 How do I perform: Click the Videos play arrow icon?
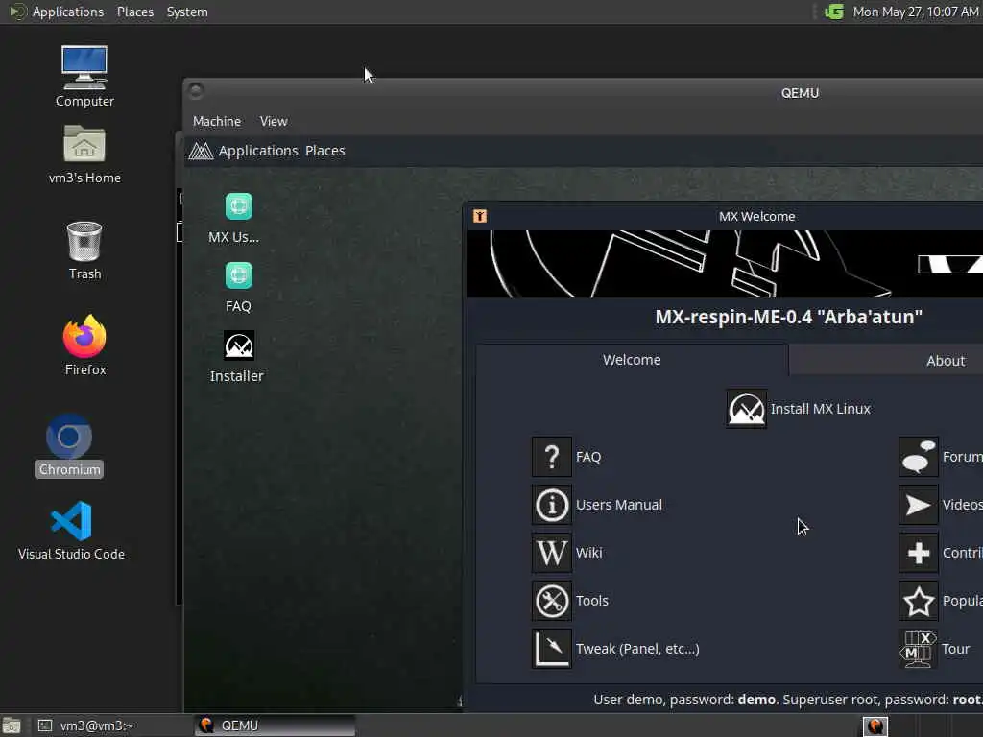[x=919, y=505]
